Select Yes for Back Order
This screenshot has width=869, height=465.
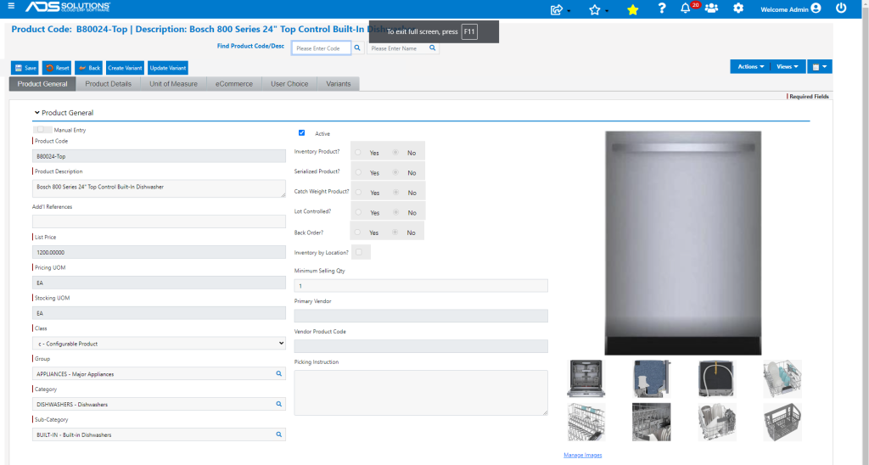[x=357, y=232]
